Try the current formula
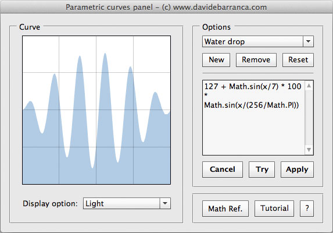 [x=262, y=170]
